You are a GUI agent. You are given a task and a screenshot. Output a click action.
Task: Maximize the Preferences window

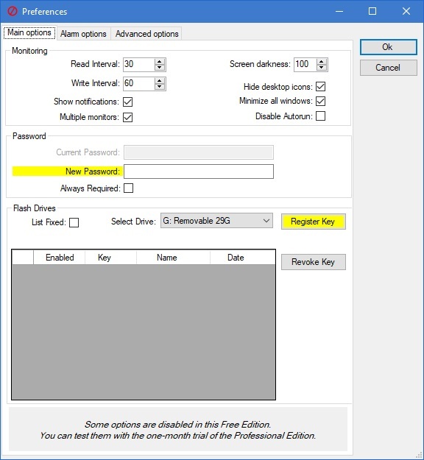pos(372,12)
